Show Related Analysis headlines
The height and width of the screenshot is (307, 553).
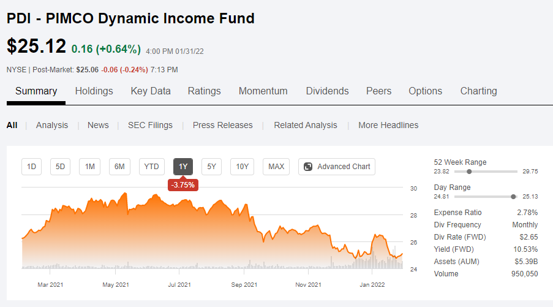306,125
